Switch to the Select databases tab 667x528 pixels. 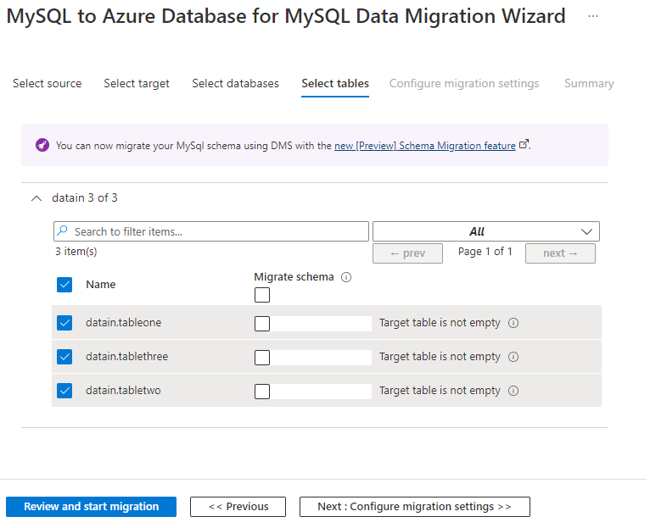[x=235, y=83]
